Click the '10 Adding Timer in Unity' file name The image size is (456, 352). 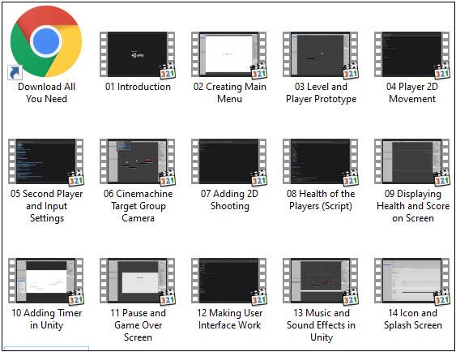coord(46,319)
